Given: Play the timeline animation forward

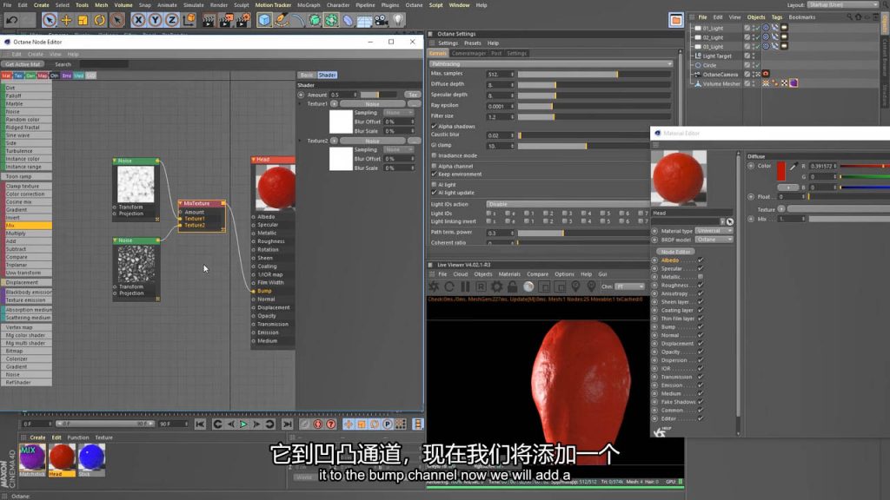Looking at the screenshot, I should [243, 424].
